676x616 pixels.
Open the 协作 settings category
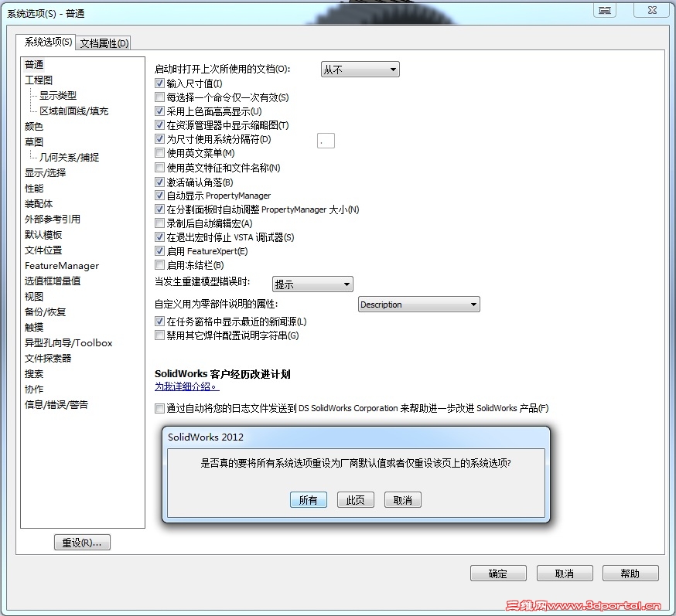click(x=33, y=390)
